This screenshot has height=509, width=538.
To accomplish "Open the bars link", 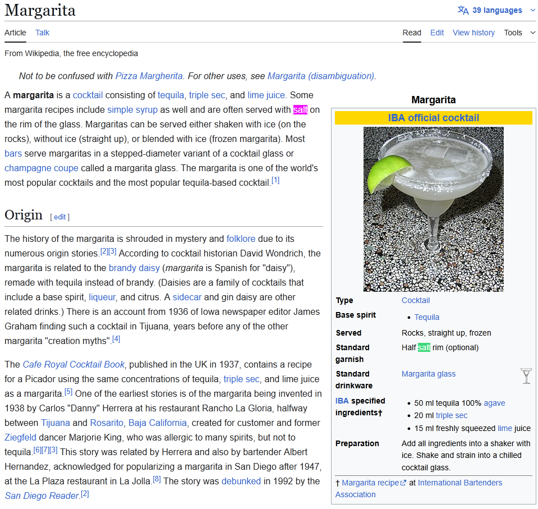I will click(x=13, y=153).
